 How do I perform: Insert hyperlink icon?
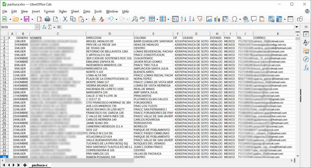(x=246, y=19)
